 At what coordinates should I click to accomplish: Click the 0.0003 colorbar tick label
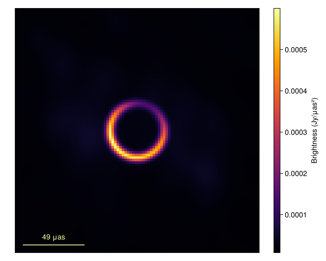click(x=295, y=132)
